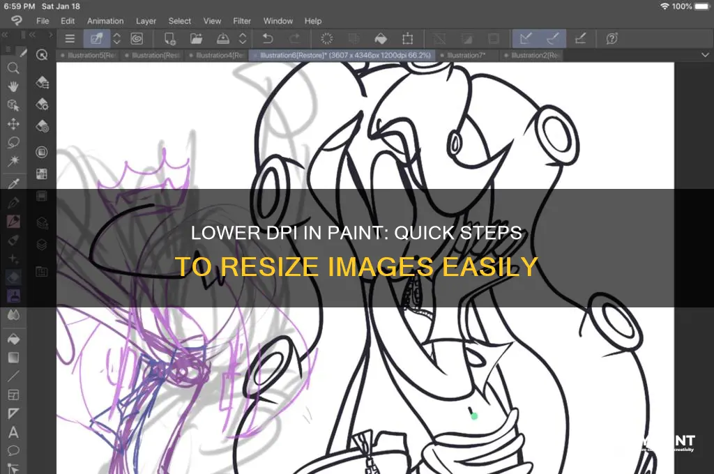Select the Hand move-canvas tool
714x474 pixels.
click(13, 86)
